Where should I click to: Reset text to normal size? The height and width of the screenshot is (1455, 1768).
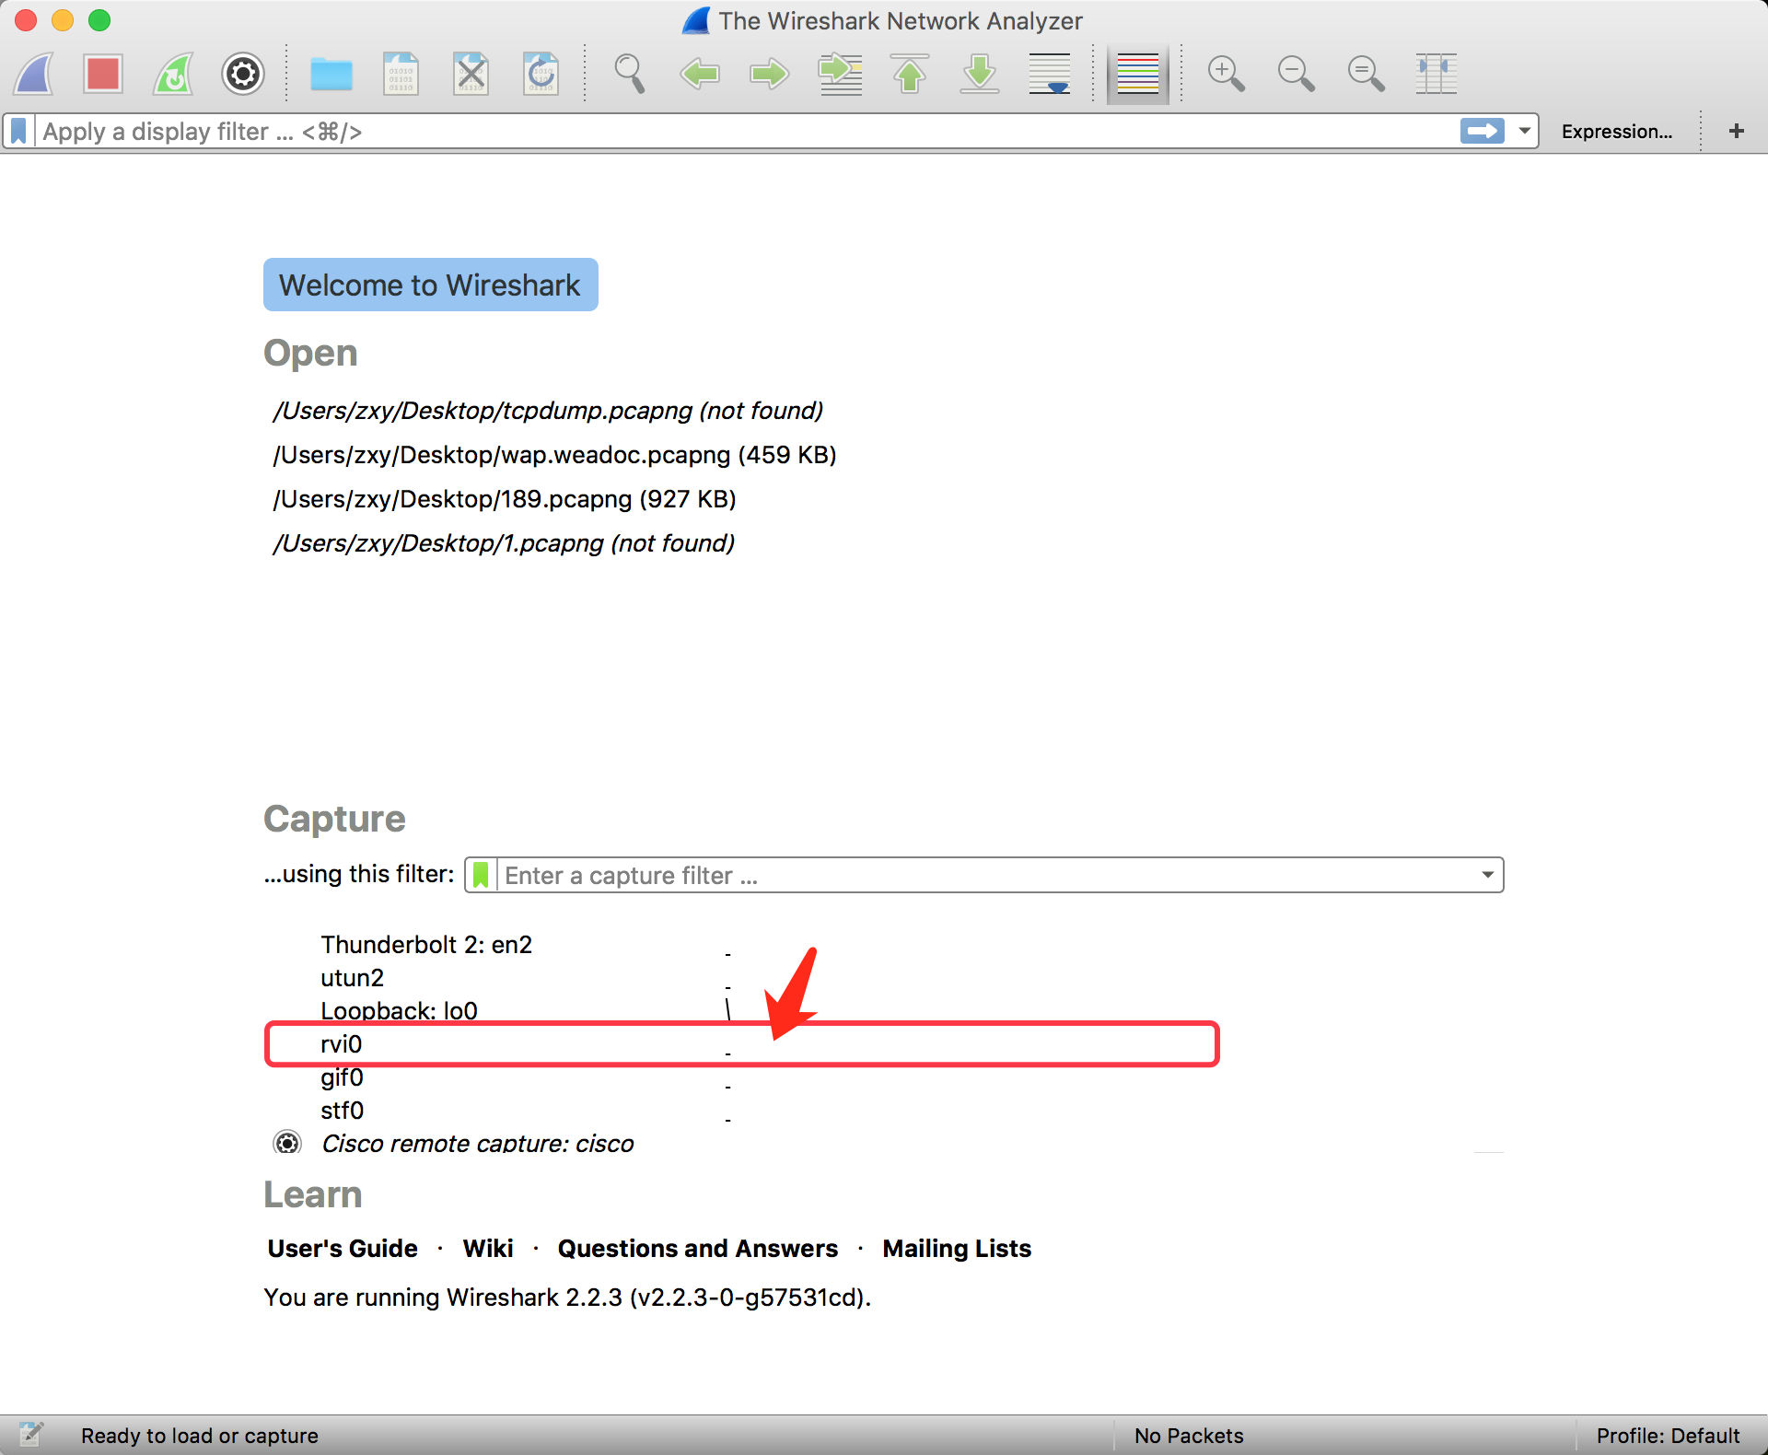(1367, 74)
